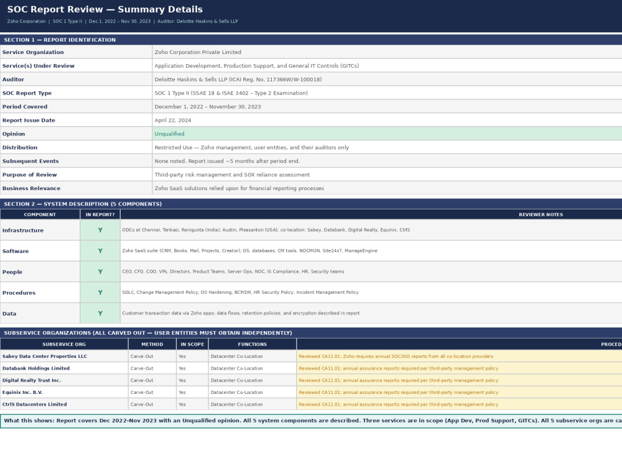The height and width of the screenshot is (466, 622).
Task: Click the 'People' component cell
Action: click(40, 272)
